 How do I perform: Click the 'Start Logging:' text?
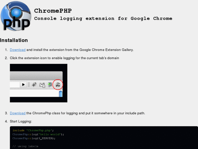tap(21, 121)
